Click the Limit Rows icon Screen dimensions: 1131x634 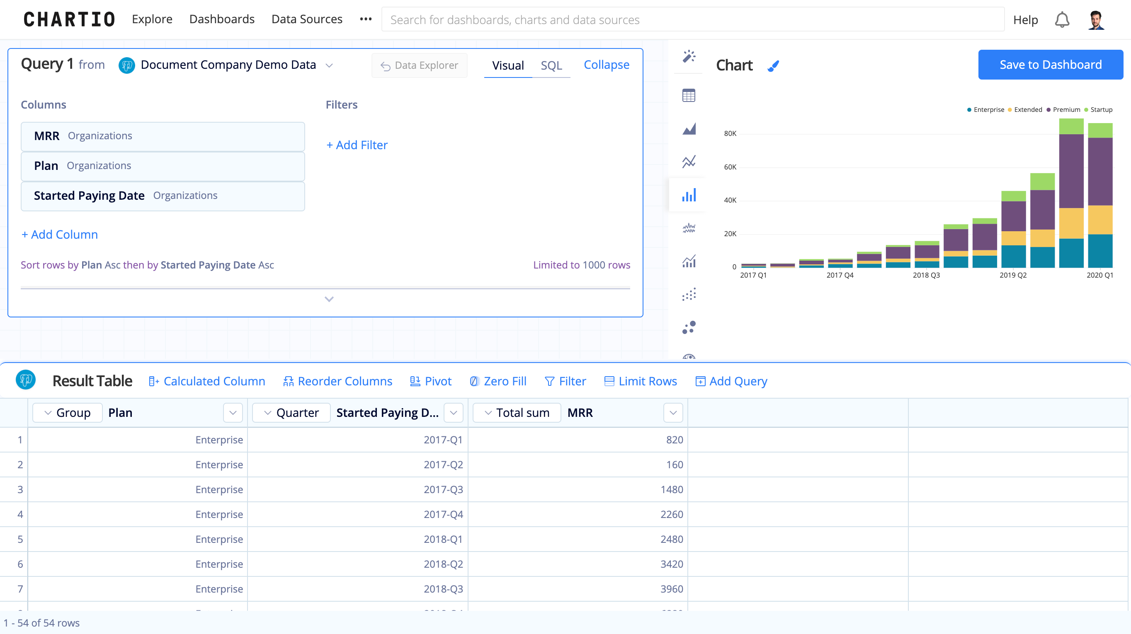coord(609,381)
